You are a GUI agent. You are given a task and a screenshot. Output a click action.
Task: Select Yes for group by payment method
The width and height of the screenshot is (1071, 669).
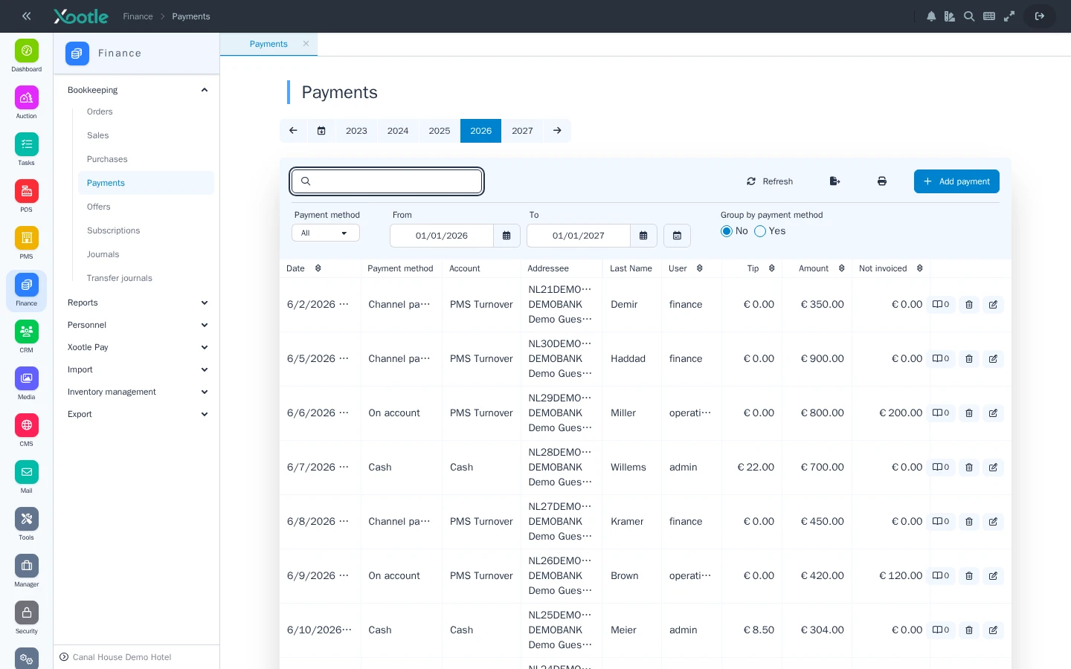pyautogui.click(x=760, y=231)
